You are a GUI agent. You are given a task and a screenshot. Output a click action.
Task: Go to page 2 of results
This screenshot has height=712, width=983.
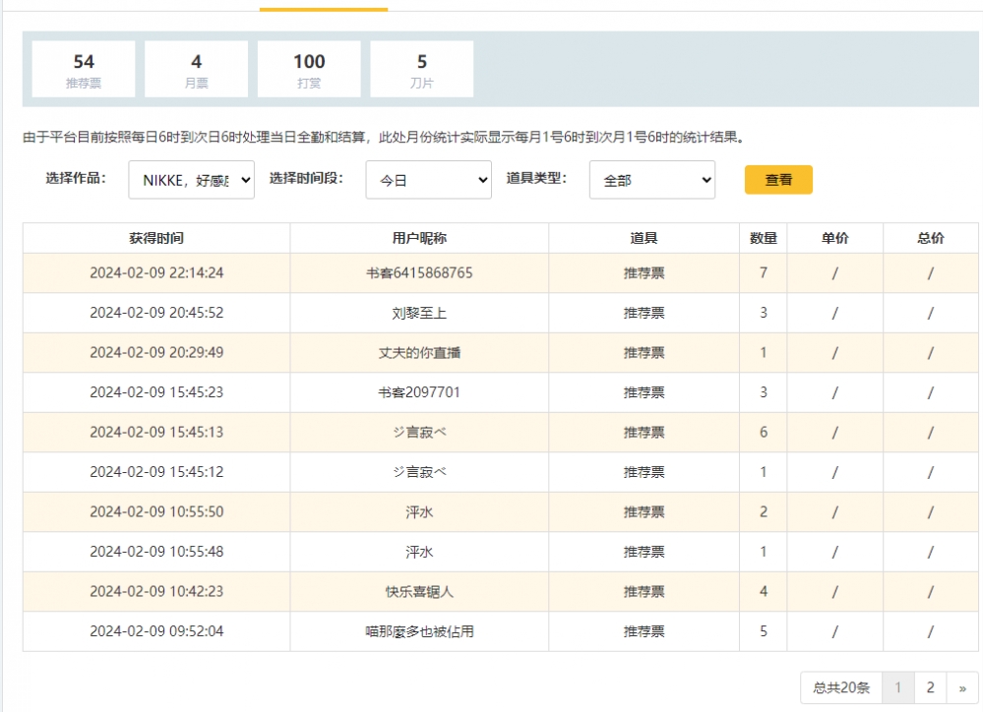(x=930, y=687)
